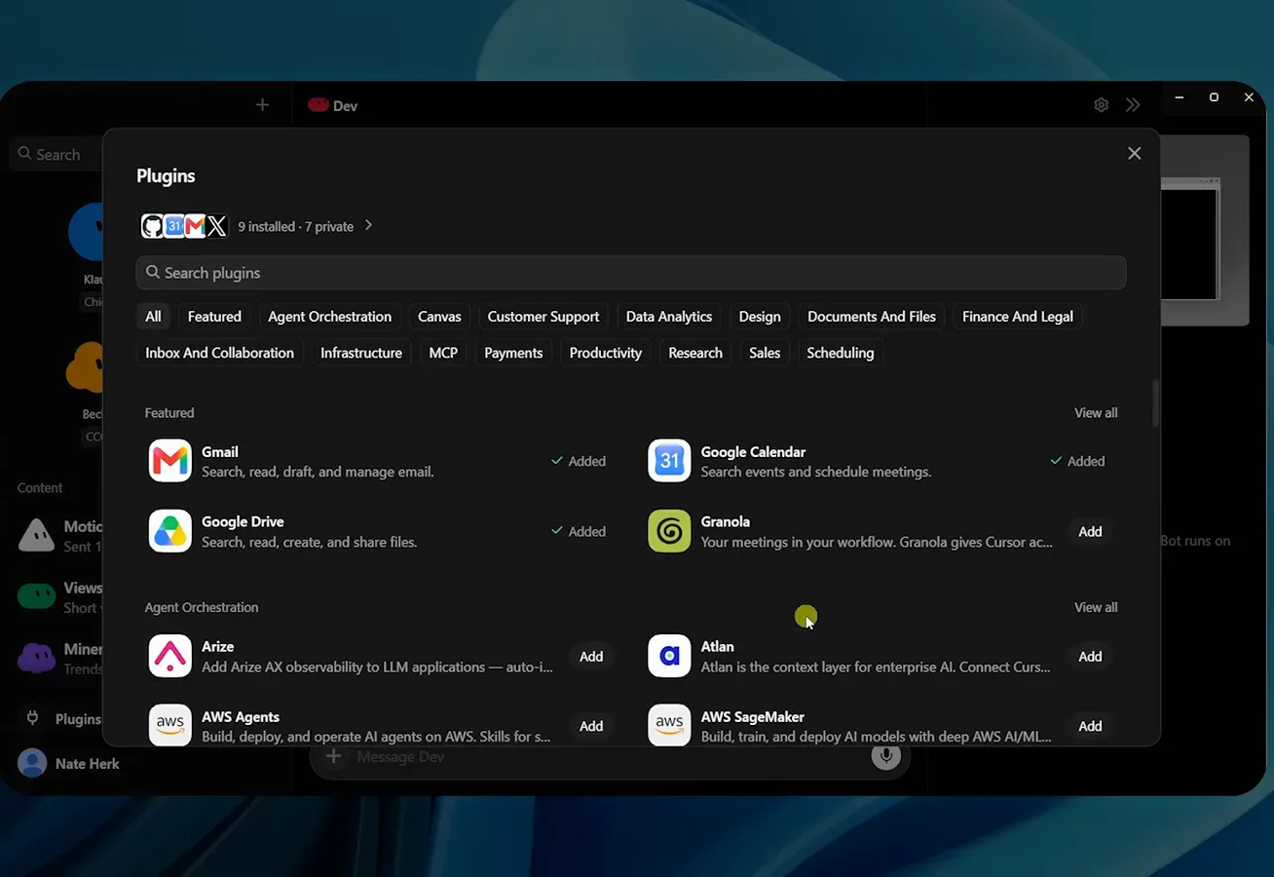Add the Granola plugin

[1090, 531]
